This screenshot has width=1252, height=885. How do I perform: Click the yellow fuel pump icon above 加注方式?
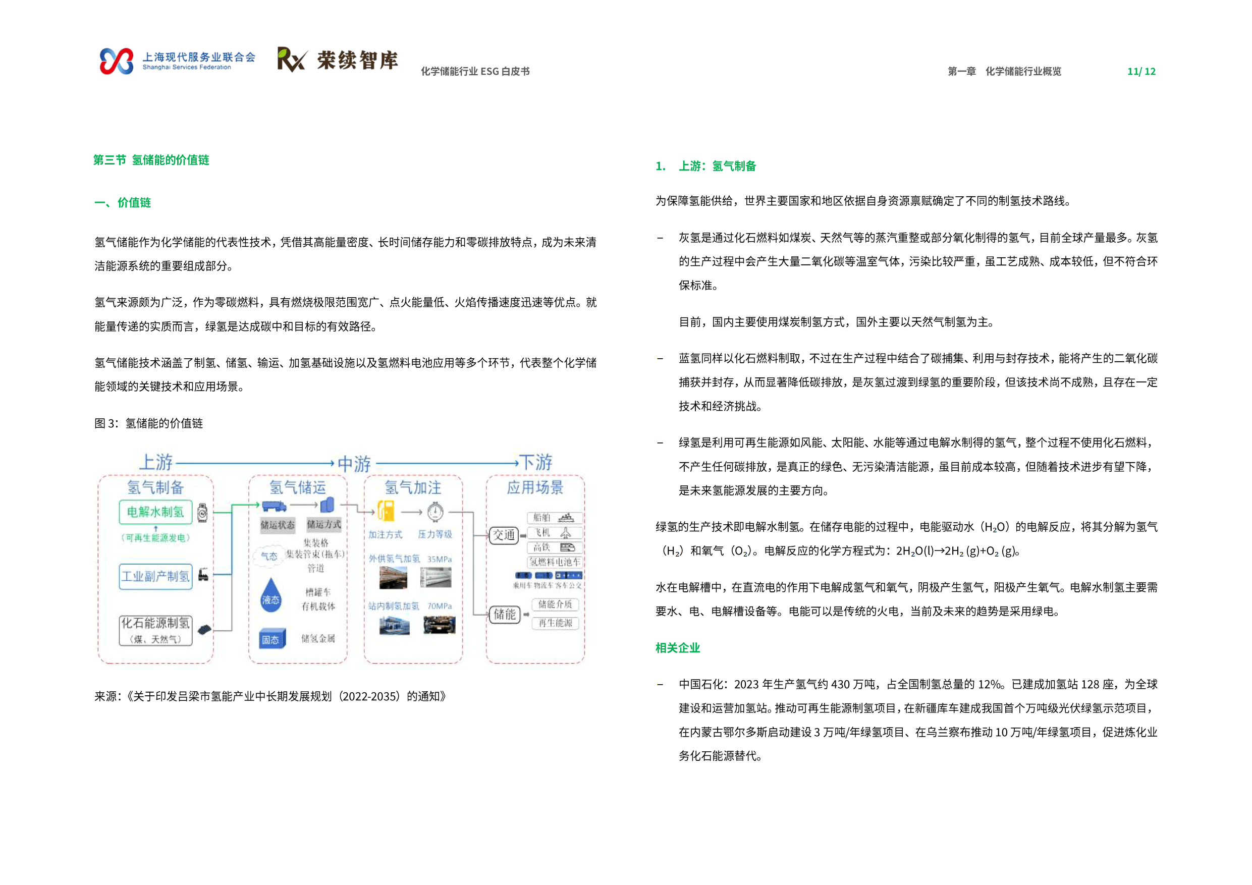pyautogui.click(x=386, y=511)
